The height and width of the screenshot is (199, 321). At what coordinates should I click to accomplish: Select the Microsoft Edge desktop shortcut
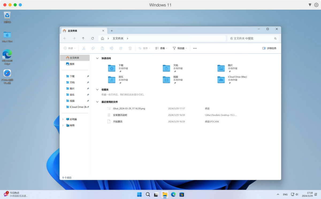click(7, 57)
